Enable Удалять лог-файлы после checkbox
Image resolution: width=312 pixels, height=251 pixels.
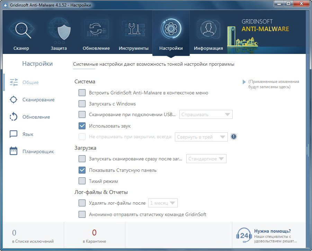point(82,203)
